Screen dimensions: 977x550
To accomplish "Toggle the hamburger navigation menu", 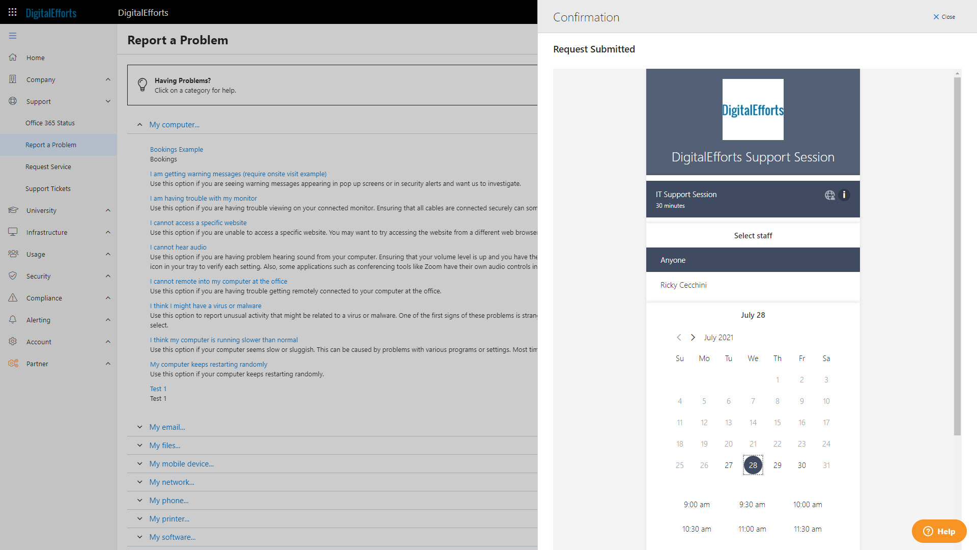I will pyautogui.click(x=13, y=36).
